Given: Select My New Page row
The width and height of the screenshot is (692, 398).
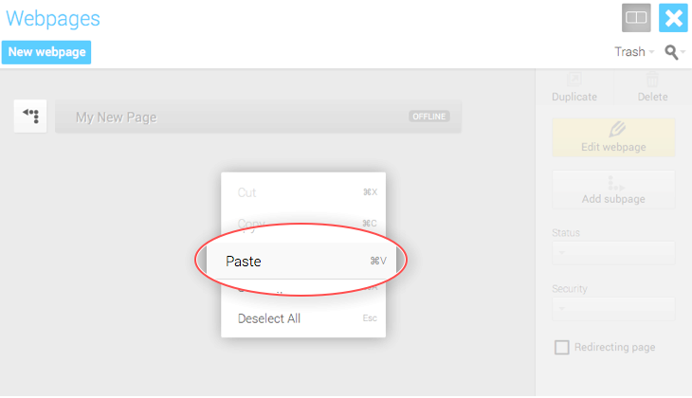Looking at the screenshot, I should [x=258, y=117].
